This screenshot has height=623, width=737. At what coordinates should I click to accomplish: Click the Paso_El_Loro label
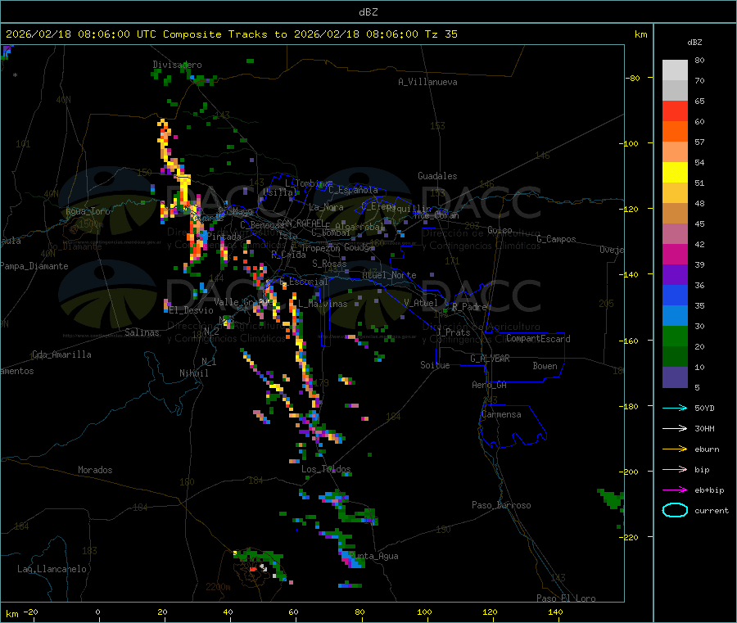tap(566, 598)
